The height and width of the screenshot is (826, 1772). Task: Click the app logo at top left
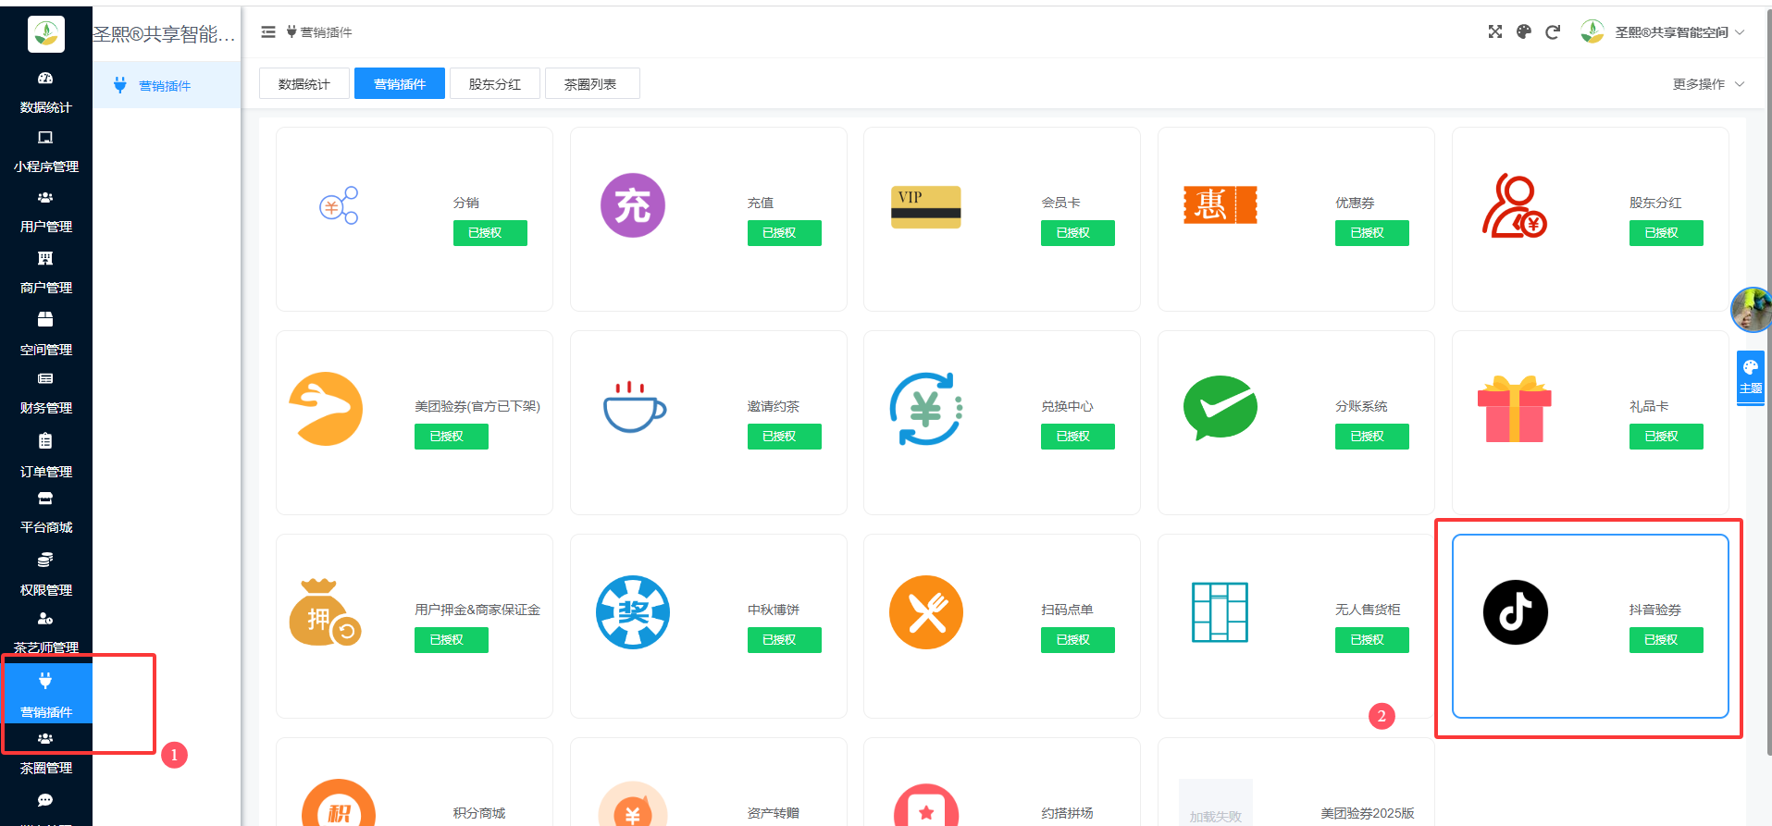46,34
